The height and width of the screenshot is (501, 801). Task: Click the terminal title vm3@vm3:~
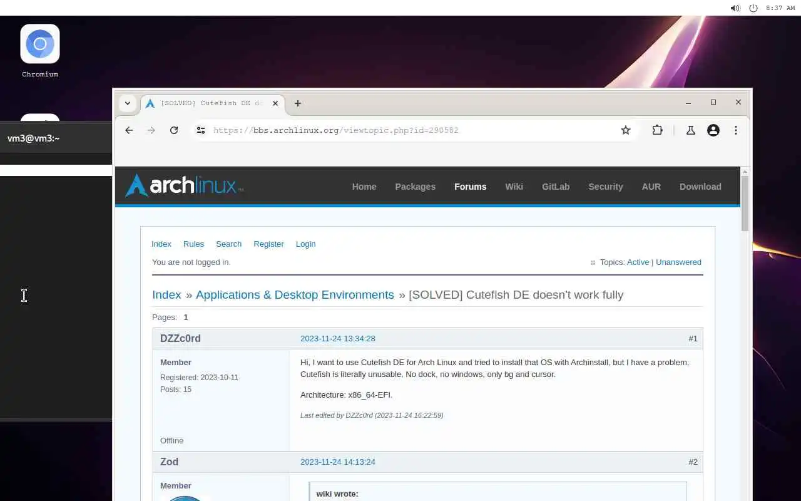coord(33,138)
